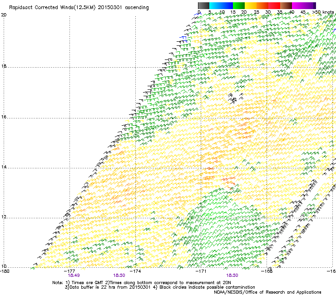Click the orange 25-30 knots color bar segment
Viewport: 336px width, 295px height.
pos(262,5)
